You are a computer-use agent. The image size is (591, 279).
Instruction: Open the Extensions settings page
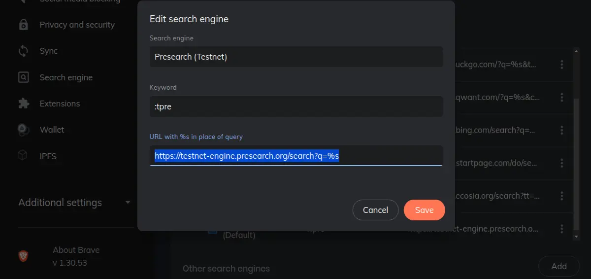pos(60,104)
